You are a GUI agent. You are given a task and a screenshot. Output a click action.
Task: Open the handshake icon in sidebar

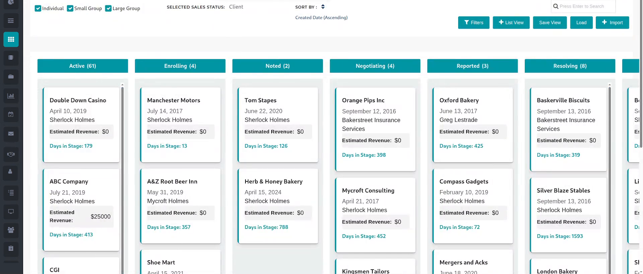11,154
